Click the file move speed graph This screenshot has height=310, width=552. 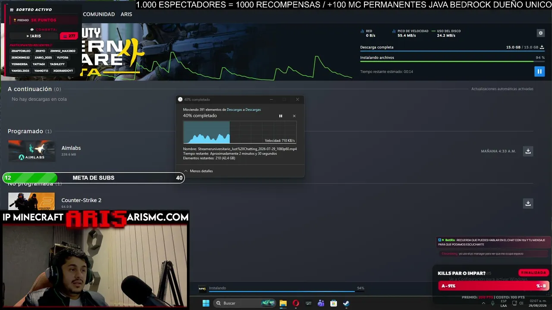click(x=240, y=132)
